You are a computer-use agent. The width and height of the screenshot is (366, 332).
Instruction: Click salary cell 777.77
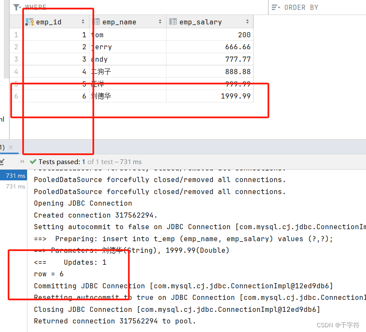[210, 59]
